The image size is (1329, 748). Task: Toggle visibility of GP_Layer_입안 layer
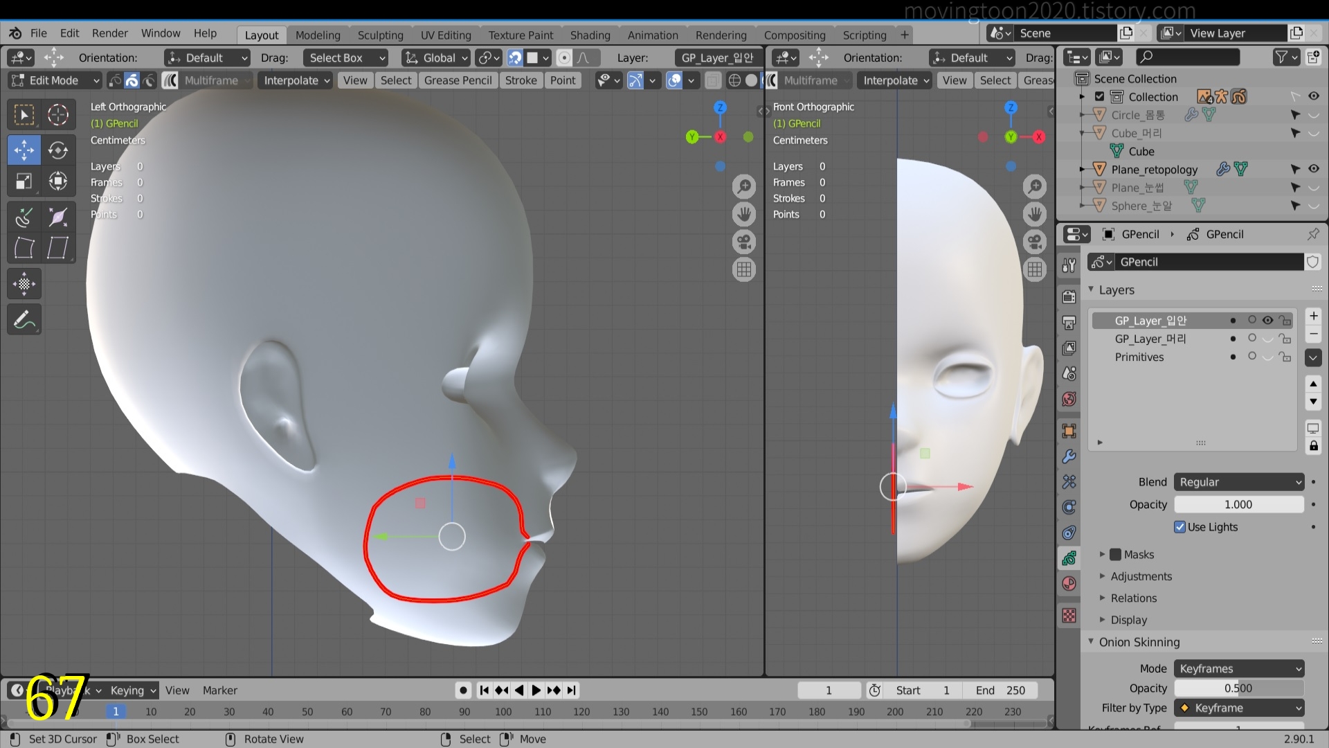1267,321
